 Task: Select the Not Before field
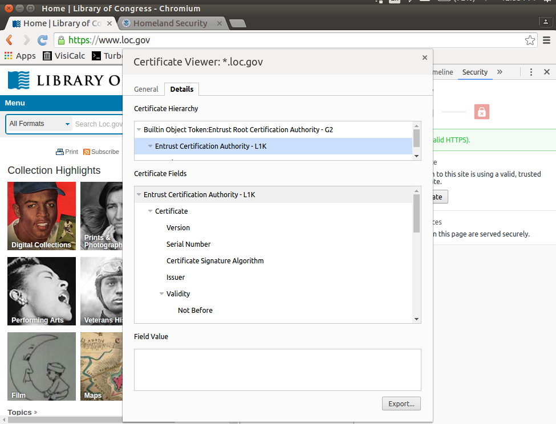point(195,310)
